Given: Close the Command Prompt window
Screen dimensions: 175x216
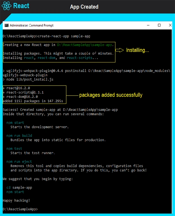Looking at the screenshot, I should 170,25.
